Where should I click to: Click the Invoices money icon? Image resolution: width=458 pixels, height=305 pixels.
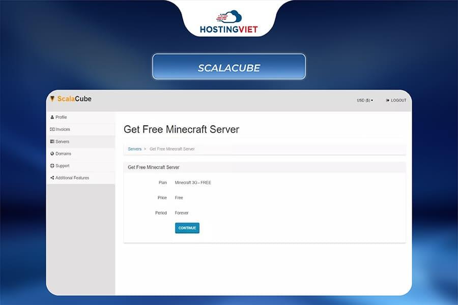(x=52, y=130)
